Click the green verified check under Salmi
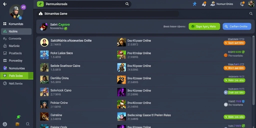 click(66, 28)
